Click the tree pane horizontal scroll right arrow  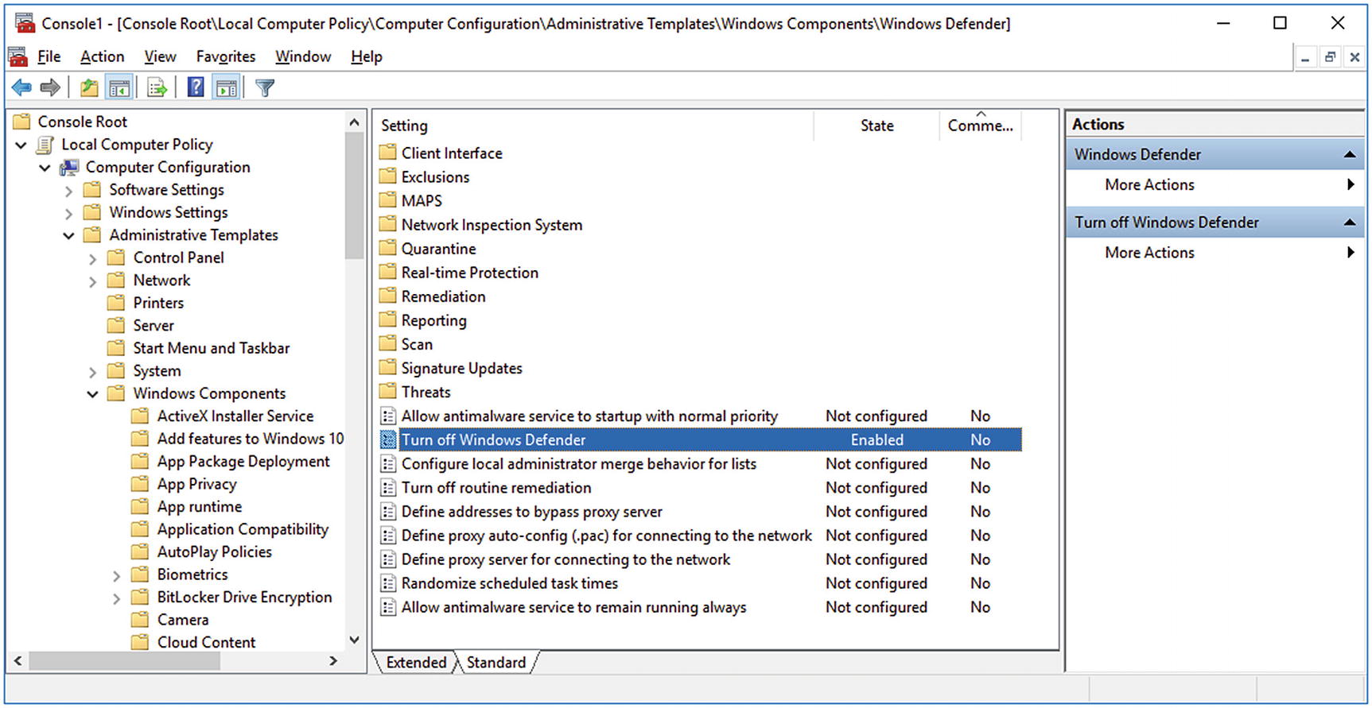[x=334, y=660]
